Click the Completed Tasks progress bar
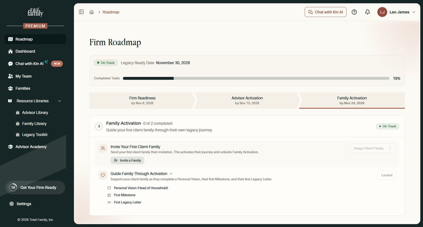 tap(256, 78)
